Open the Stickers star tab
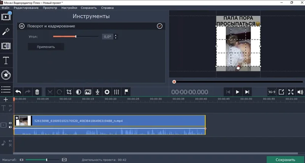Screen dimensions: 305x163 pos(6,75)
